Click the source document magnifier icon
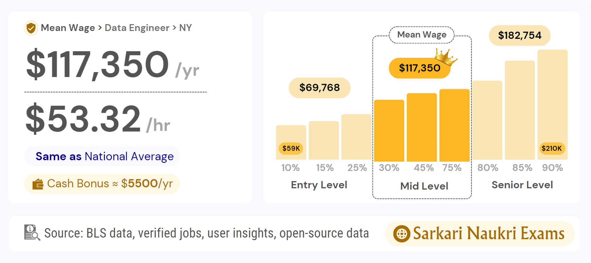 tap(32, 233)
